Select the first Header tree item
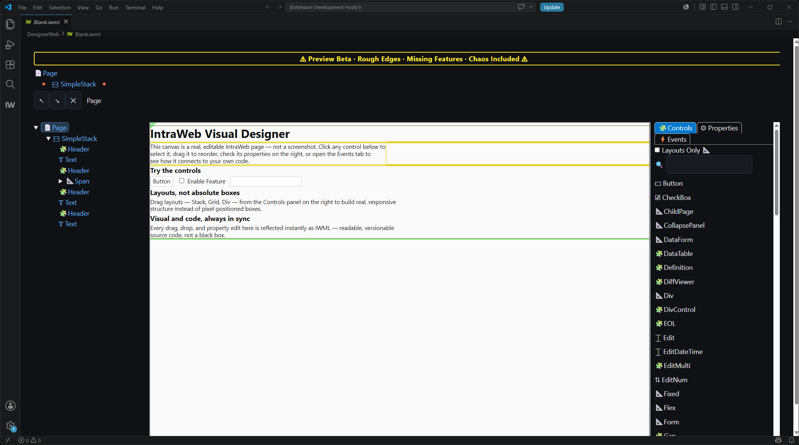Image resolution: width=799 pixels, height=445 pixels. (75, 149)
